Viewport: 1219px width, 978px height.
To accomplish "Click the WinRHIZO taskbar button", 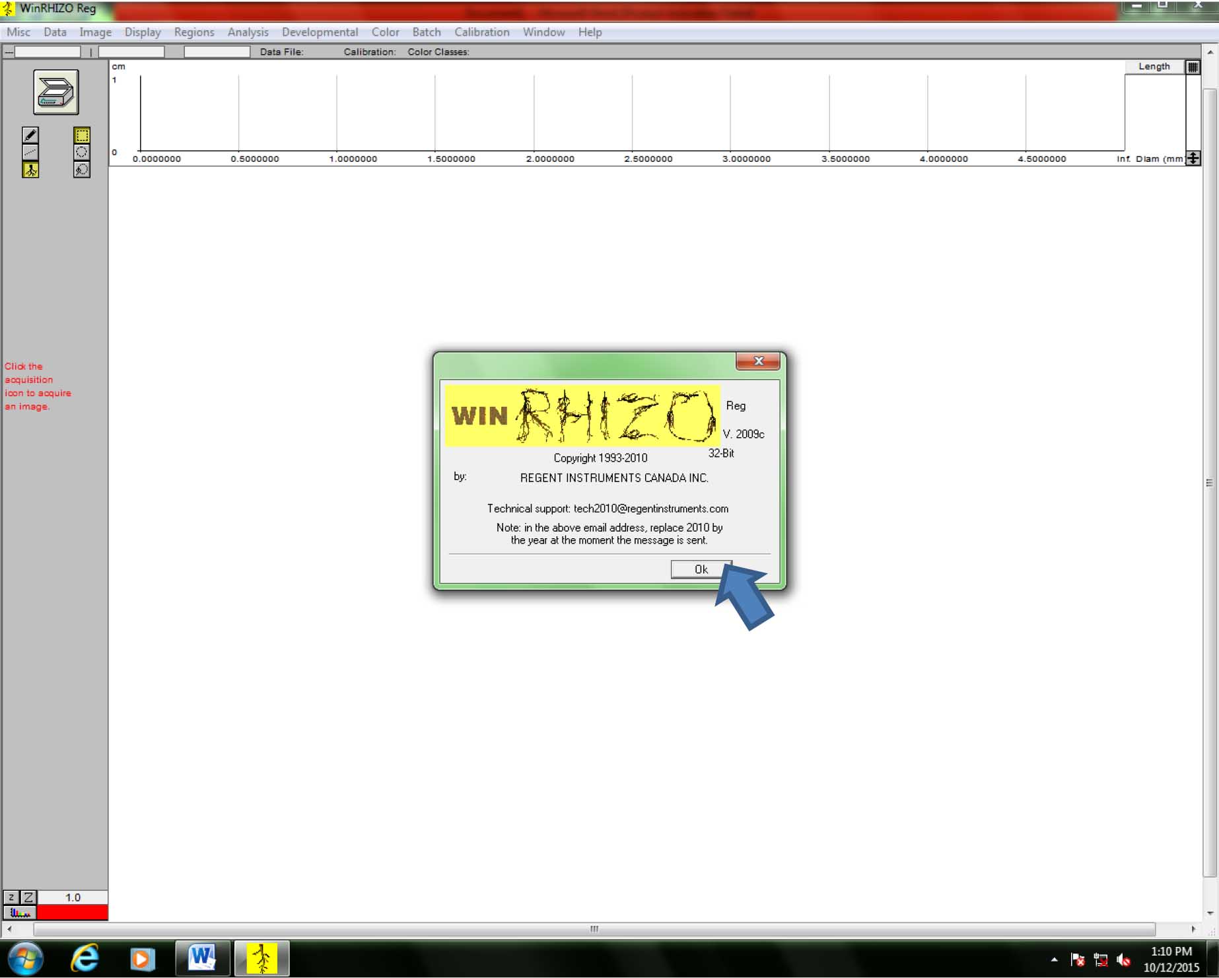I will pyautogui.click(x=262, y=958).
